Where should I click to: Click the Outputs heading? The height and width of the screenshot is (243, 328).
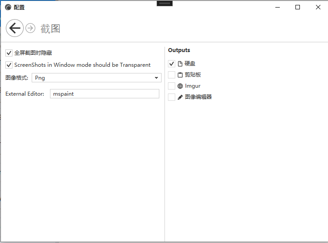click(179, 50)
